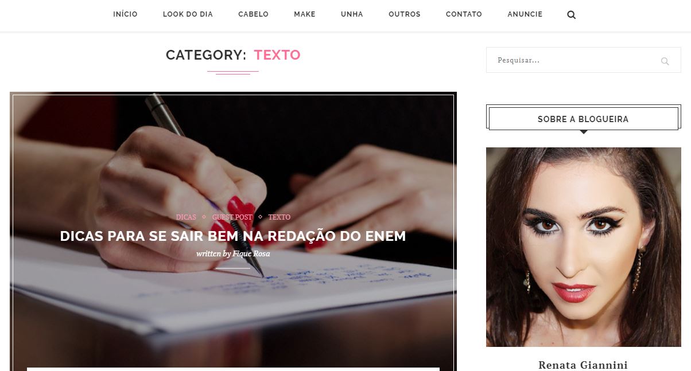Screen dimensions: 691x371
Task: Open the DICAS category link
Action: (x=186, y=217)
